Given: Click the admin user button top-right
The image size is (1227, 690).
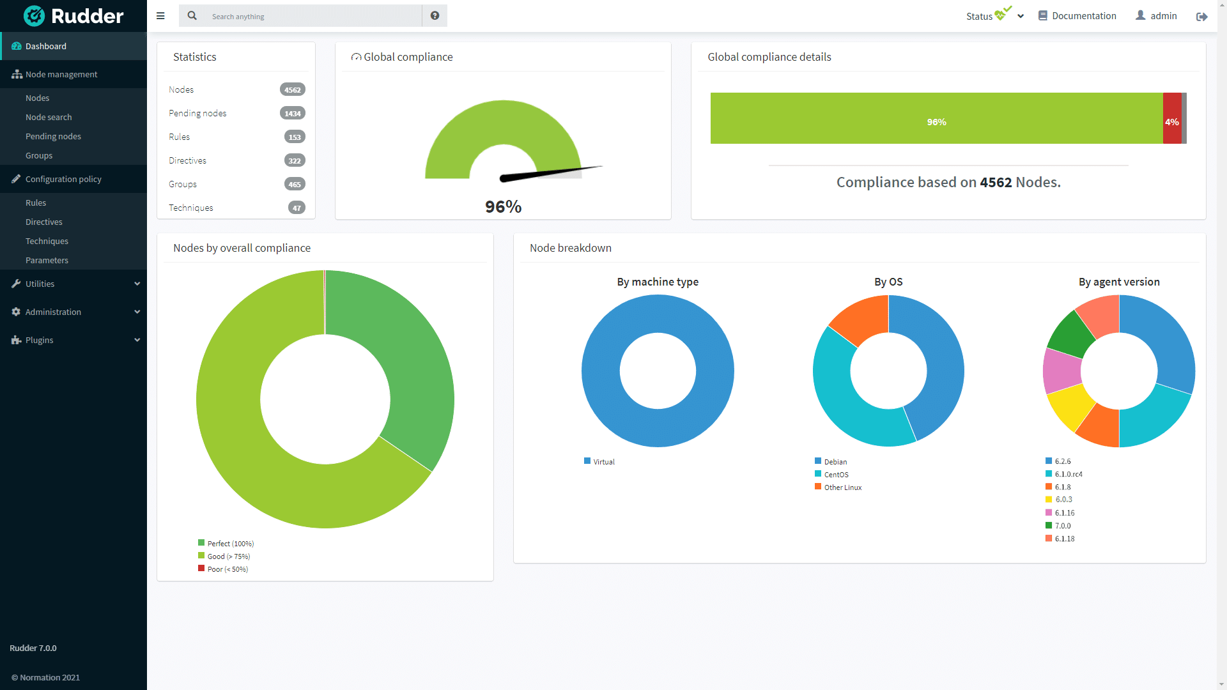Looking at the screenshot, I should click(1158, 15).
